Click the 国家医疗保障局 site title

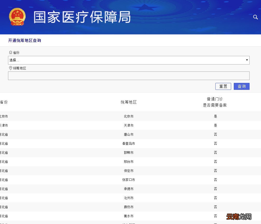(x=82, y=17)
